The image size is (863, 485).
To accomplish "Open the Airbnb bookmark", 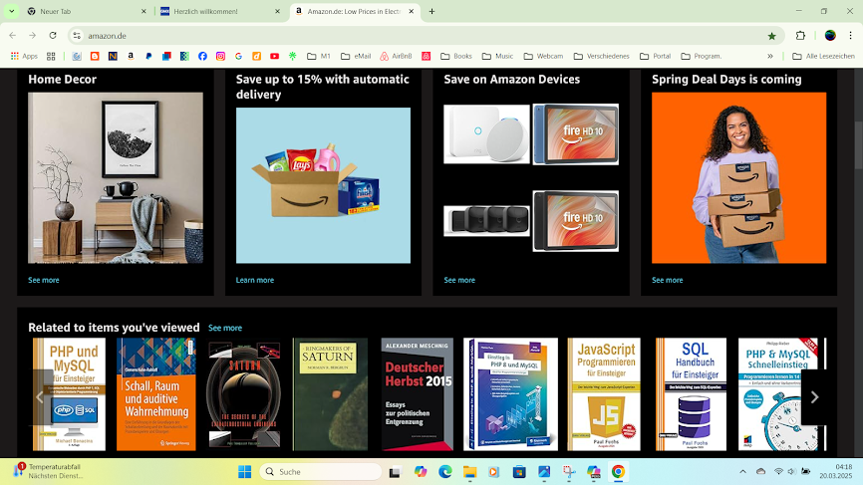I will (x=396, y=56).
